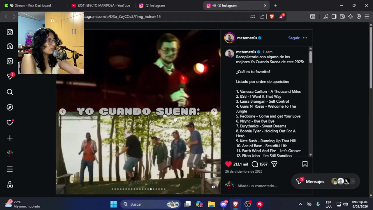The width and height of the screenshot is (373, 210).
Task: Share the post via paper plane icon
Action: [x=274, y=164]
